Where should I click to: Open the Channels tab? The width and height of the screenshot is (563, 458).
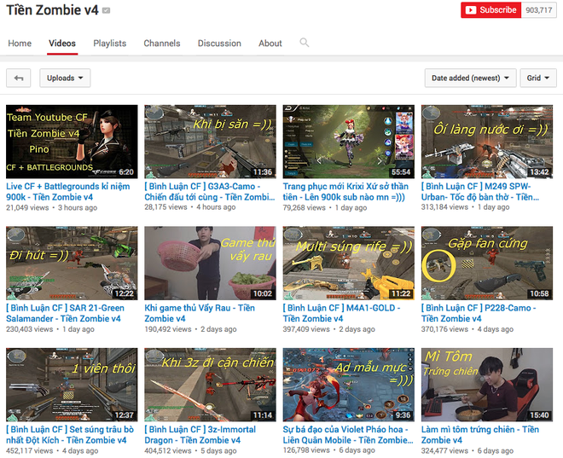[162, 43]
